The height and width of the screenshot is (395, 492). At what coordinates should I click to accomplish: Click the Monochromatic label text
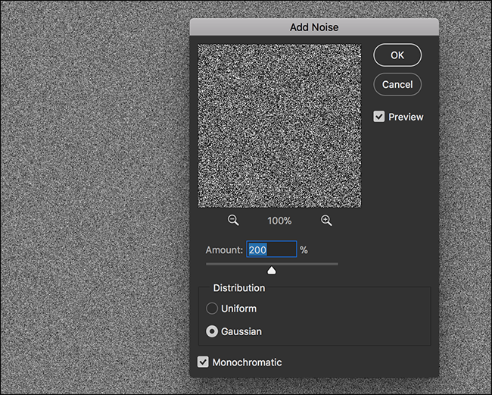click(247, 362)
